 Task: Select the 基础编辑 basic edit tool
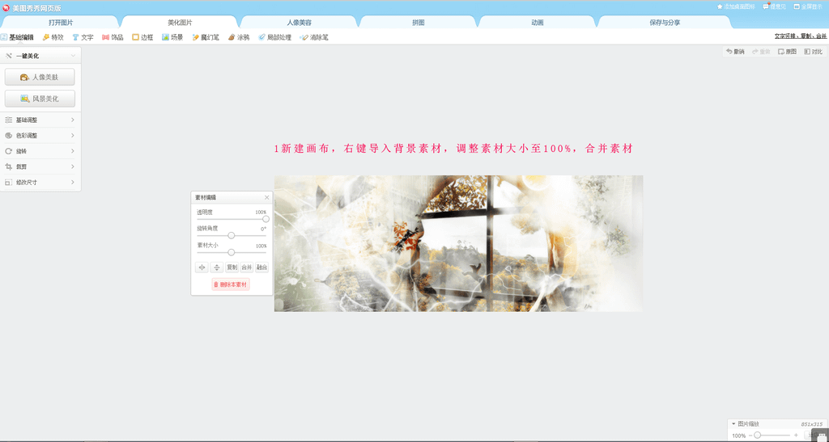(18, 37)
